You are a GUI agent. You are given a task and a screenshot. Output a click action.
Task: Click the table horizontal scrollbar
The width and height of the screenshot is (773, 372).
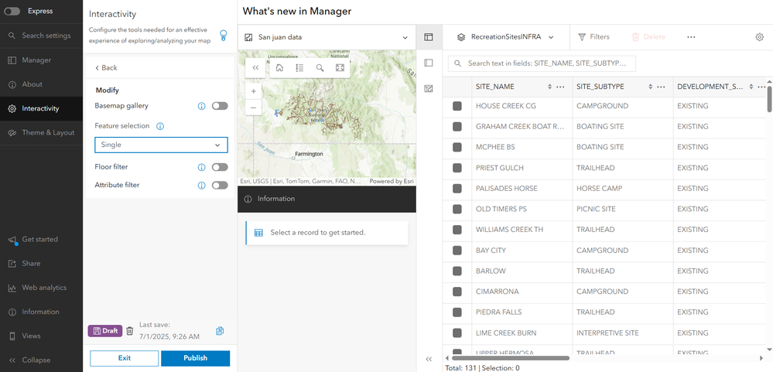510,358
